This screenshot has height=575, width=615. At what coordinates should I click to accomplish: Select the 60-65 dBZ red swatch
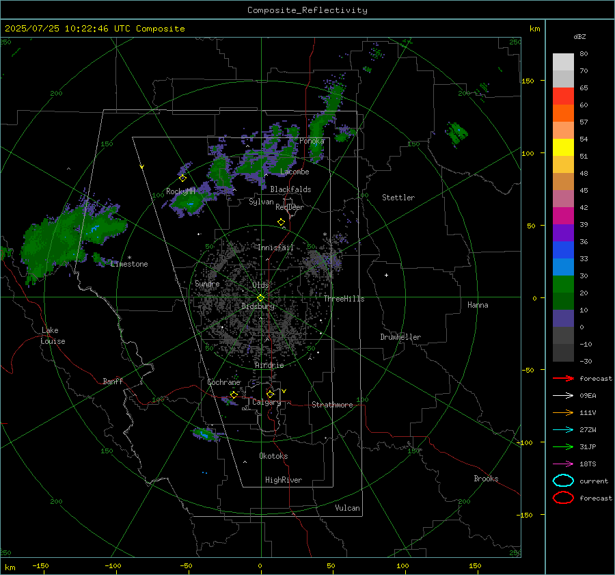pos(563,96)
